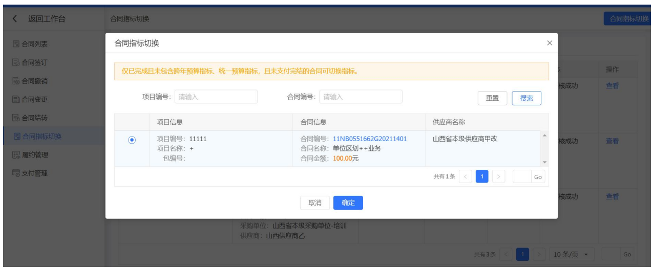Click background pagination previous arrow

click(506, 254)
